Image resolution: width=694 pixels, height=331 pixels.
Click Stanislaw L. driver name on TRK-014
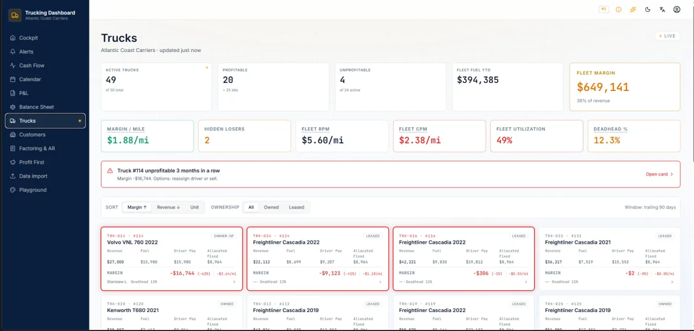click(117, 282)
